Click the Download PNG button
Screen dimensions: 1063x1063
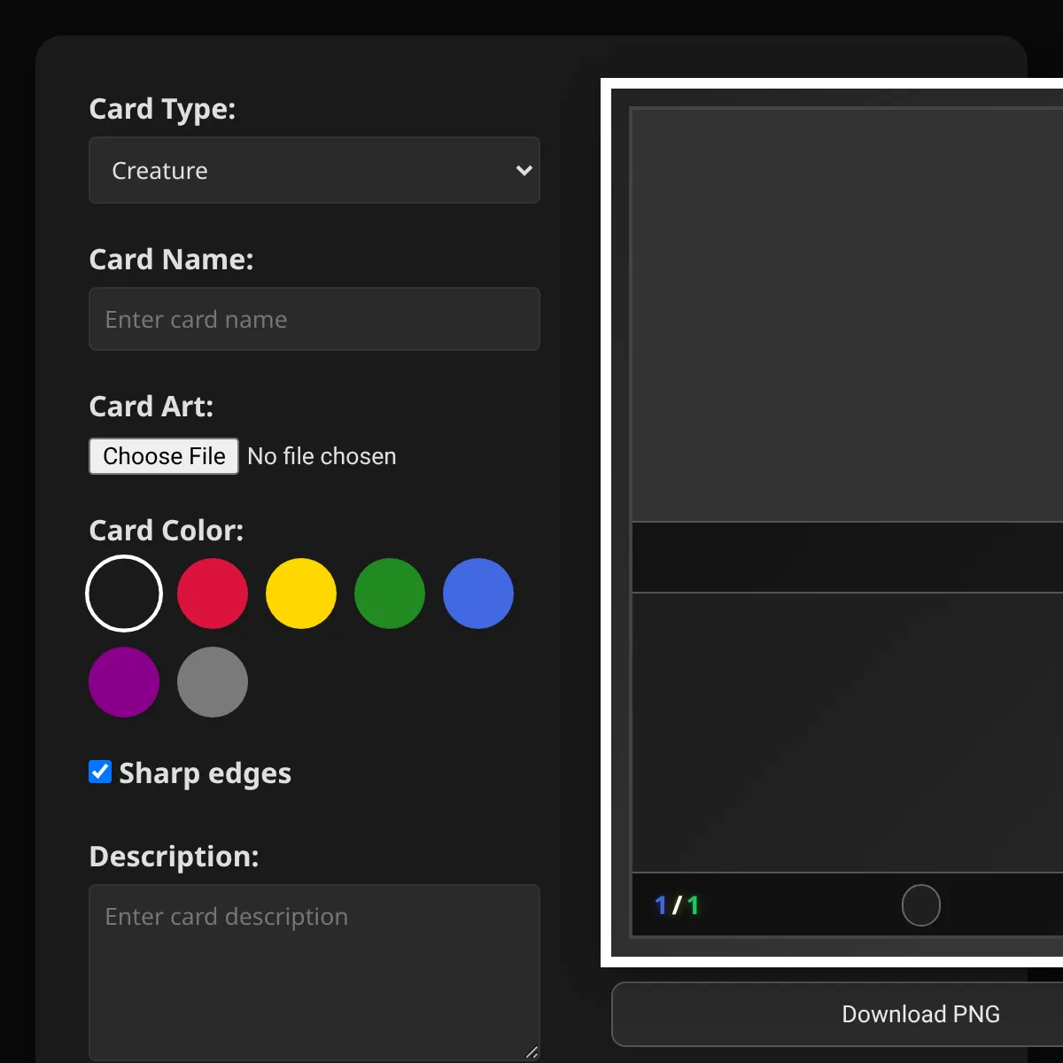(x=837, y=1014)
